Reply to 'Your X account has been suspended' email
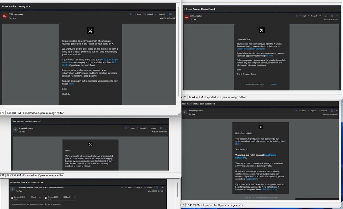Viewport: 343px width, 209px height. coord(302,111)
